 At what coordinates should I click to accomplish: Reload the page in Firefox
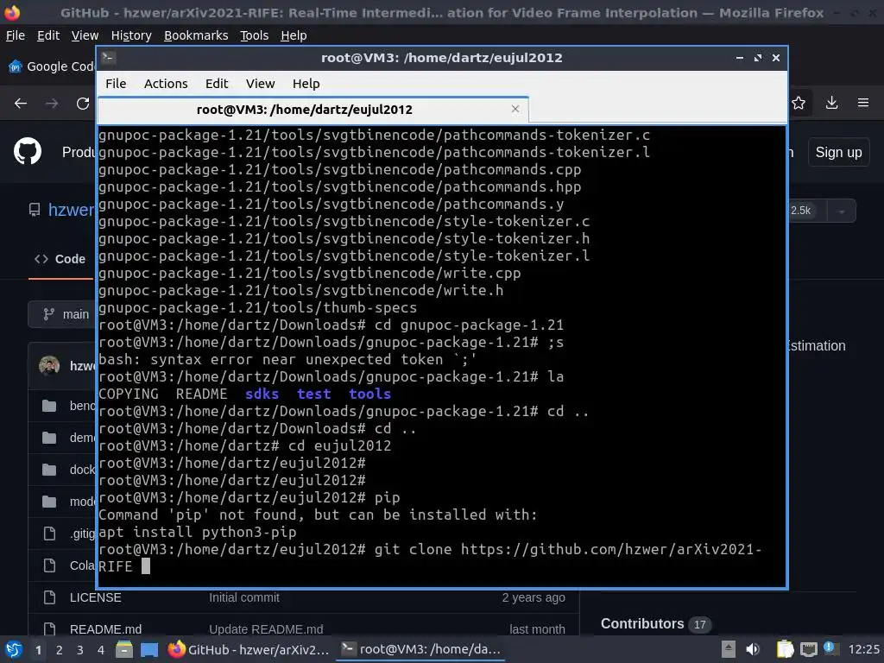[83, 104]
